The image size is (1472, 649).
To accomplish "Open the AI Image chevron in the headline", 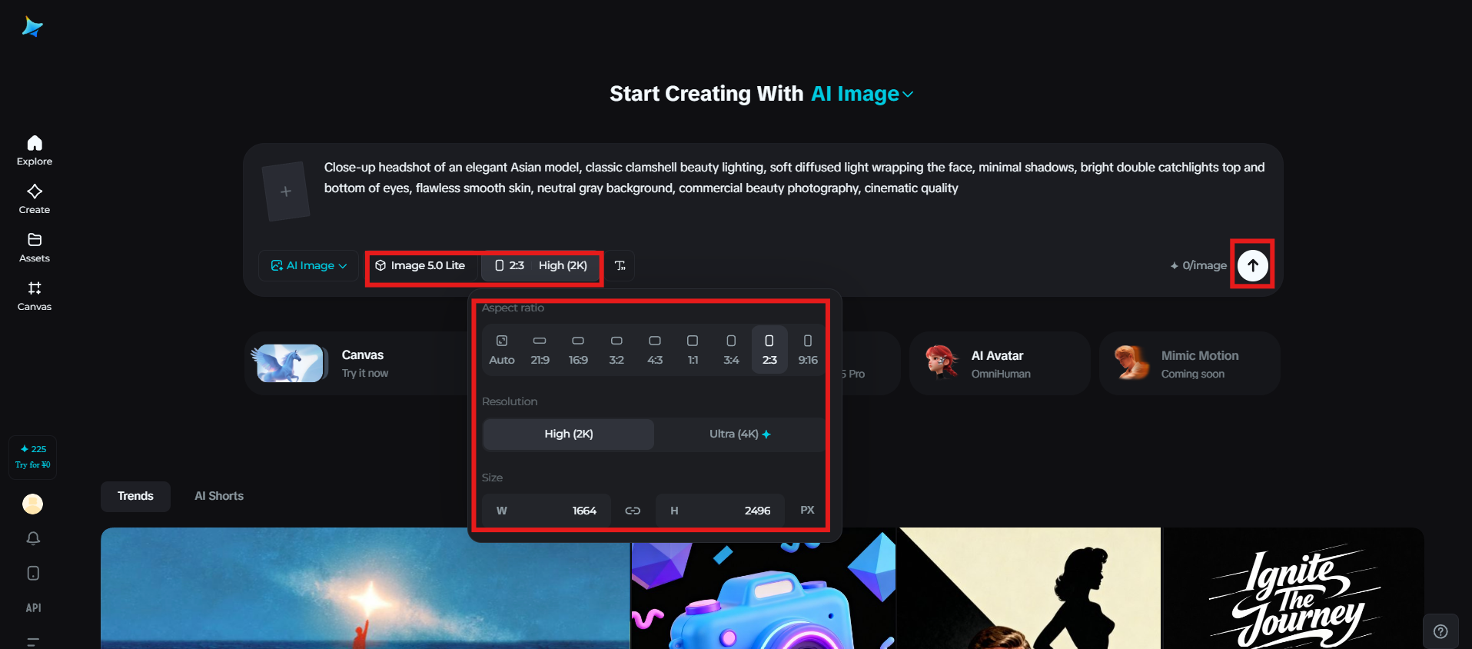I will click(x=908, y=94).
